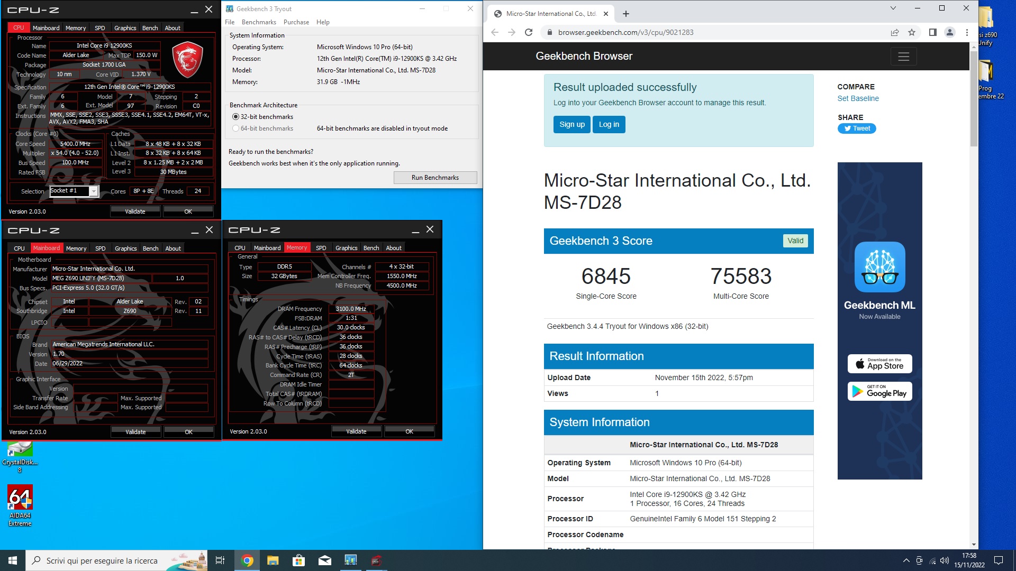
Task: Open the Geekbench taskbar icon
Action: coord(350,560)
